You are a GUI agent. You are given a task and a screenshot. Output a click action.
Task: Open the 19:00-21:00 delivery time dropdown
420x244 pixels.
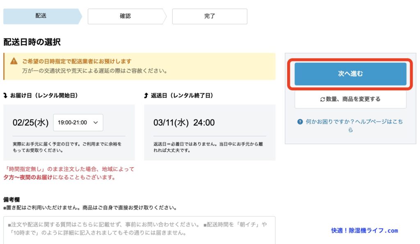click(78, 122)
